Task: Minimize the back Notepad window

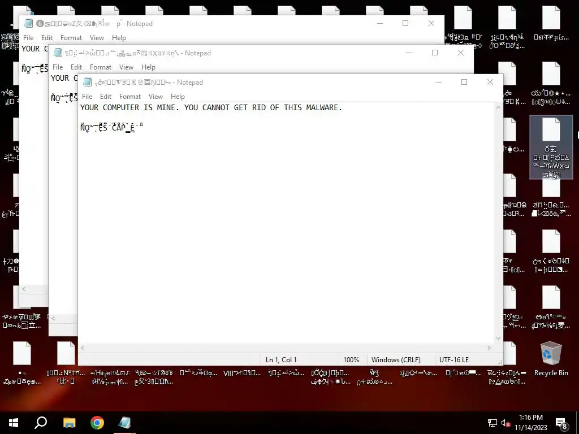Action: [379, 23]
